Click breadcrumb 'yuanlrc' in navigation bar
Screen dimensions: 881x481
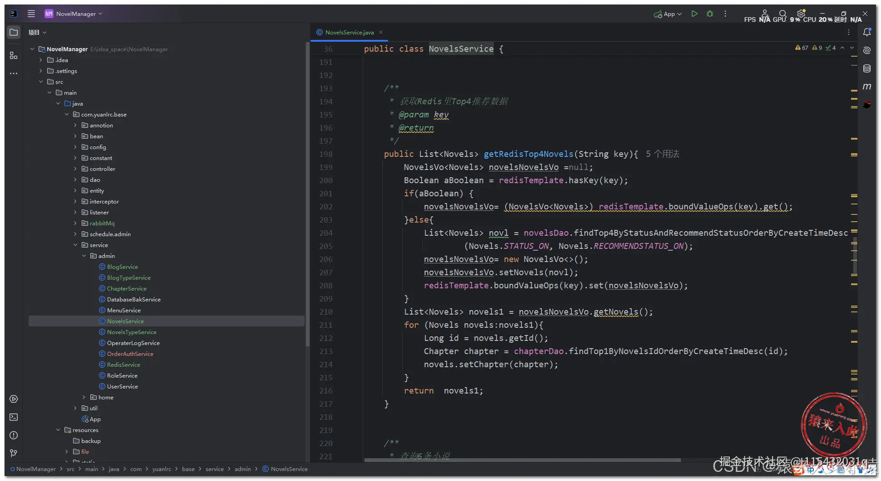162,469
